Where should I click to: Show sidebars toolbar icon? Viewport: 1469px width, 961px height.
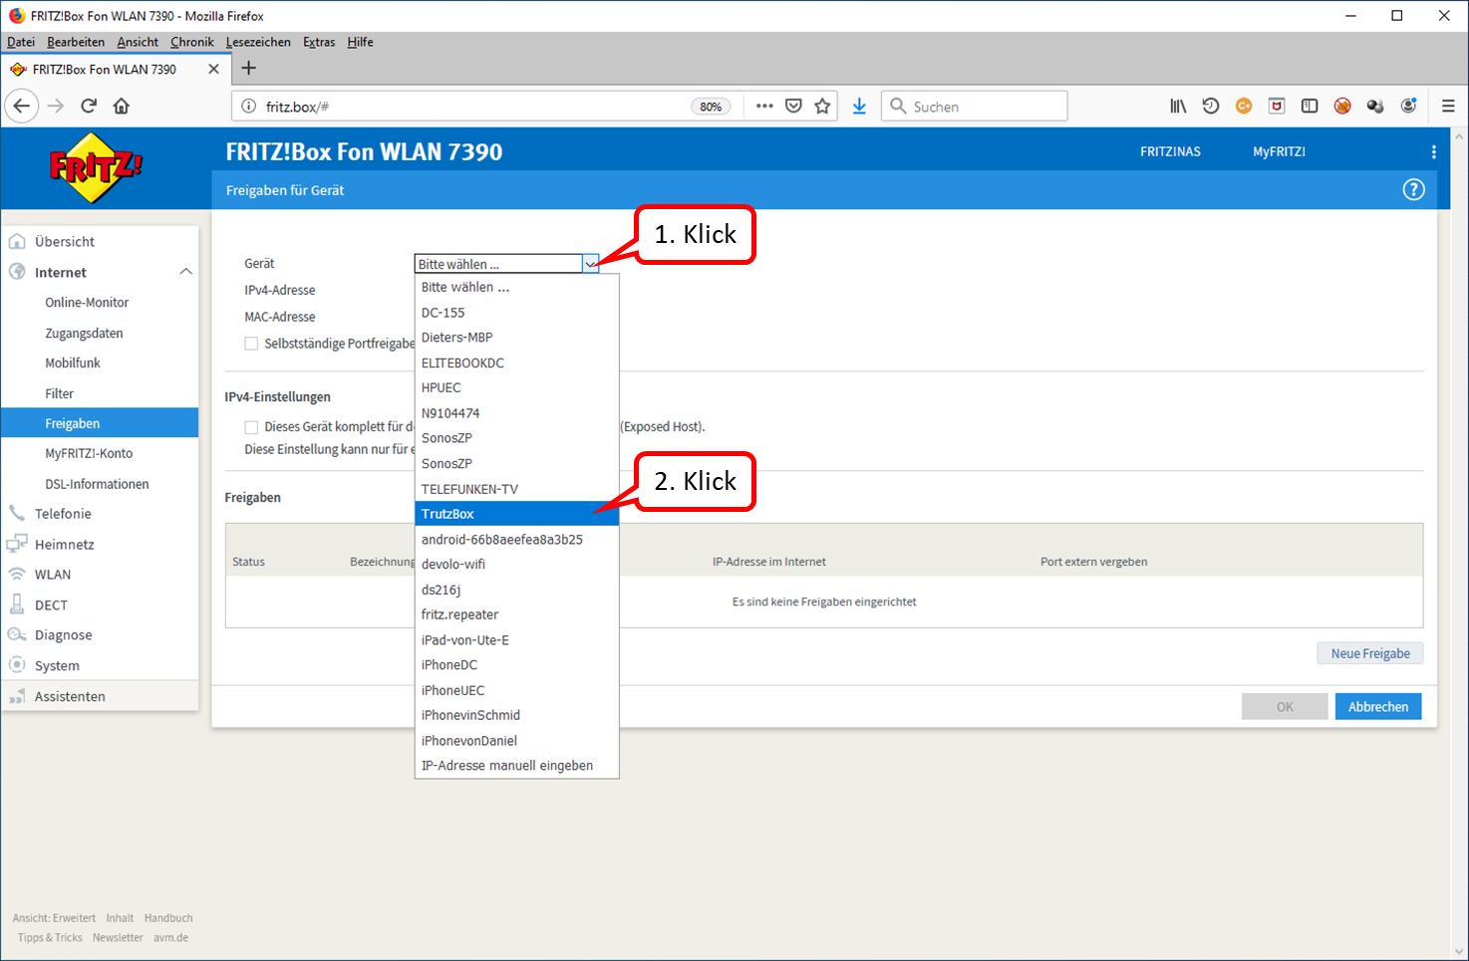[x=1310, y=106]
